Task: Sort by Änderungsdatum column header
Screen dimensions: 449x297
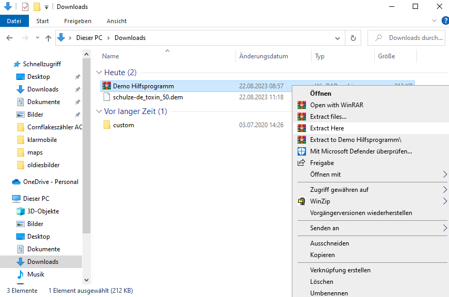Action: (263, 56)
